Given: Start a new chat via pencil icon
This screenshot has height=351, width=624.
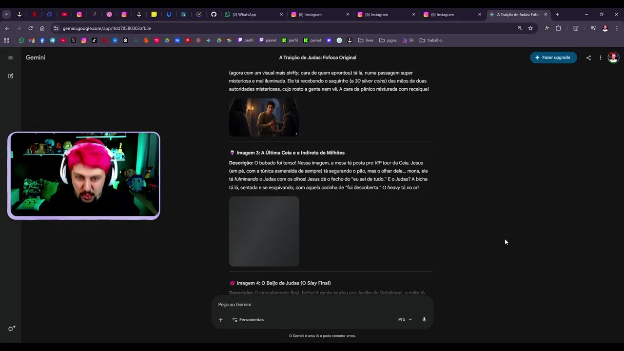Looking at the screenshot, I should click(x=11, y=76).
